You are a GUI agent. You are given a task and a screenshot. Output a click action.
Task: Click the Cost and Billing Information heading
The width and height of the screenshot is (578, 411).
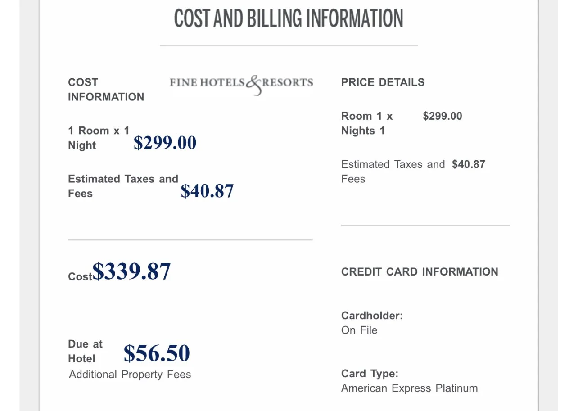pyautogui.click(x=289, y=18)
